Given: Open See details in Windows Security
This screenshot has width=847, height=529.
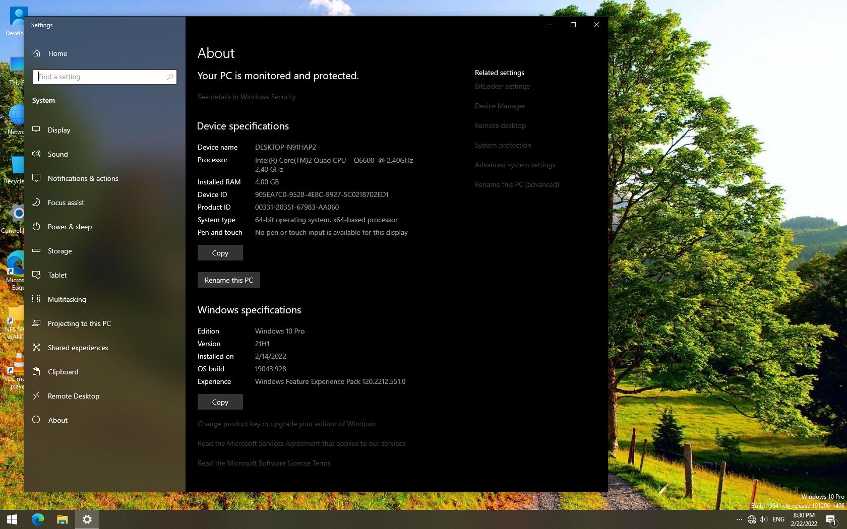Looking at the screenshot, I should coord(247,97).
